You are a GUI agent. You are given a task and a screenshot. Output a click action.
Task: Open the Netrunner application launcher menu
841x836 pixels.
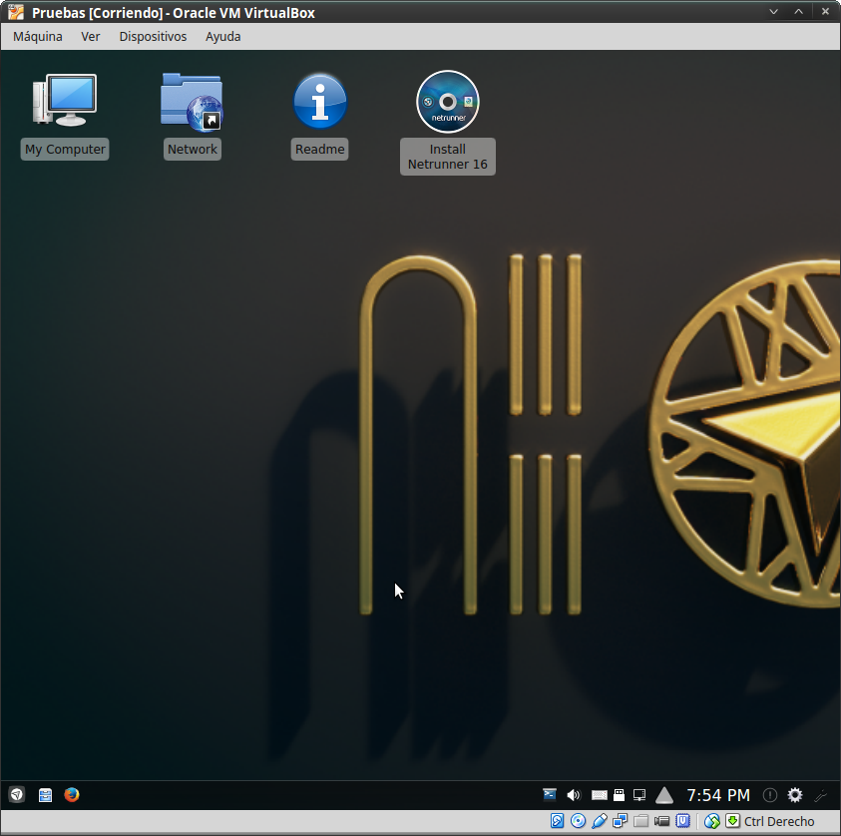tap(17, 795)
